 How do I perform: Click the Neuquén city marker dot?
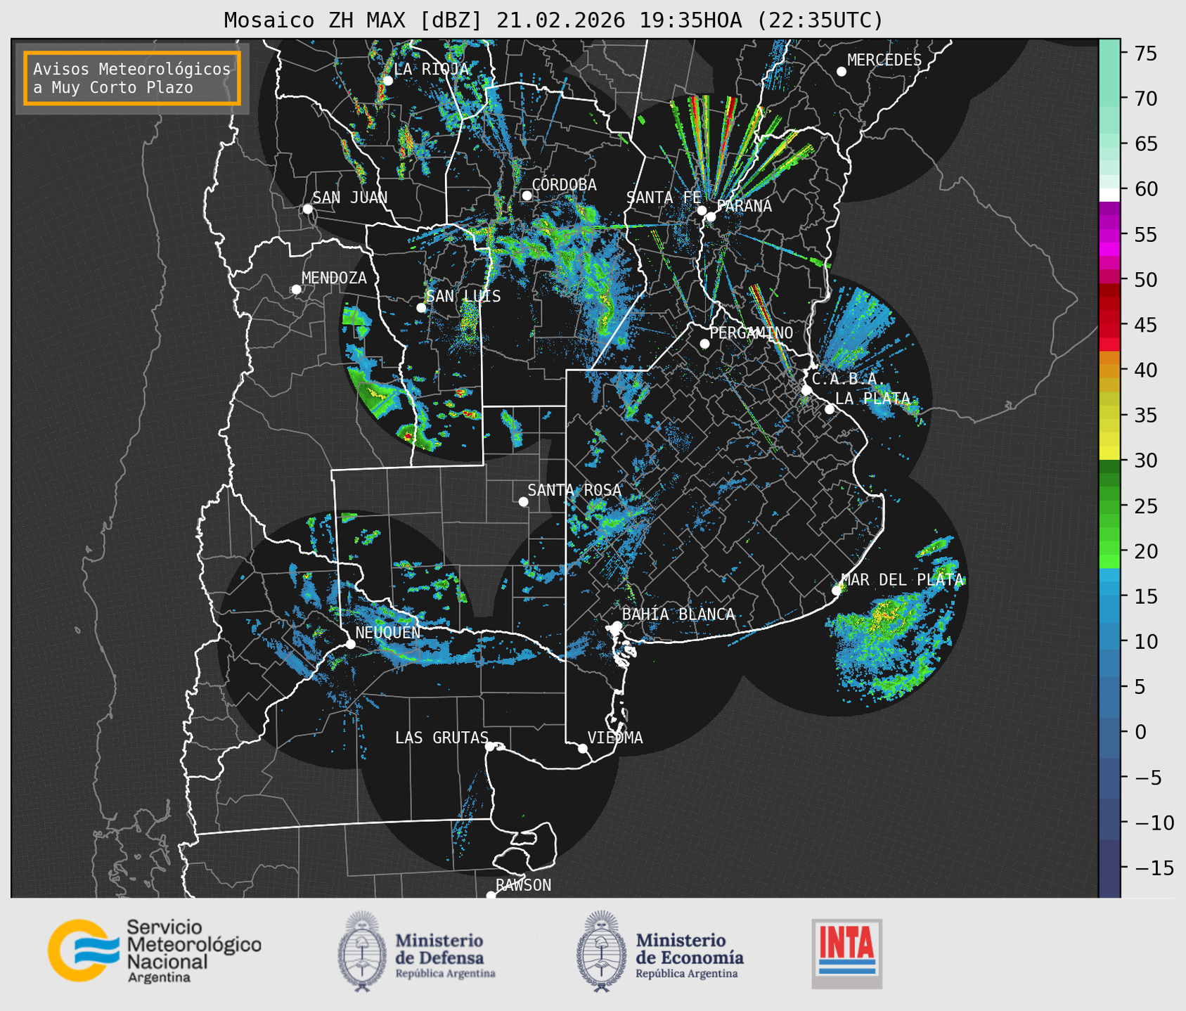pyautogui.click(x=350, y=644)
